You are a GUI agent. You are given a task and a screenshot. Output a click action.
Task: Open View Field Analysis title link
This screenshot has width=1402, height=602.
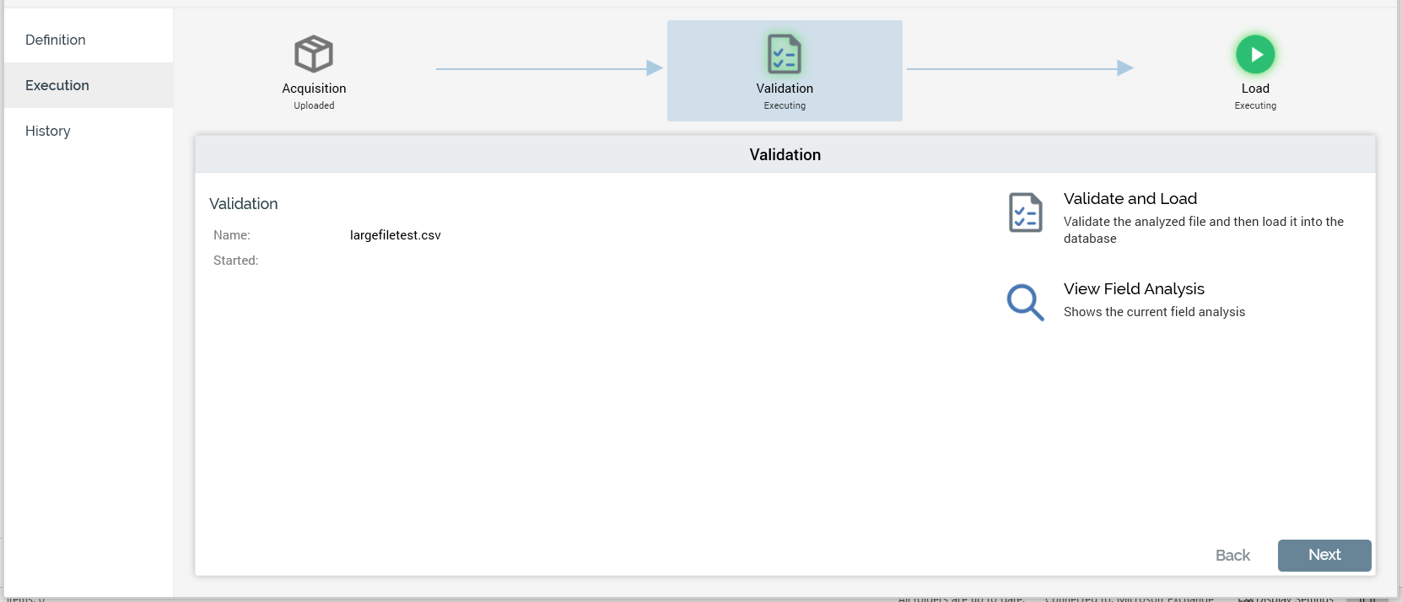tap(1134, 289)
